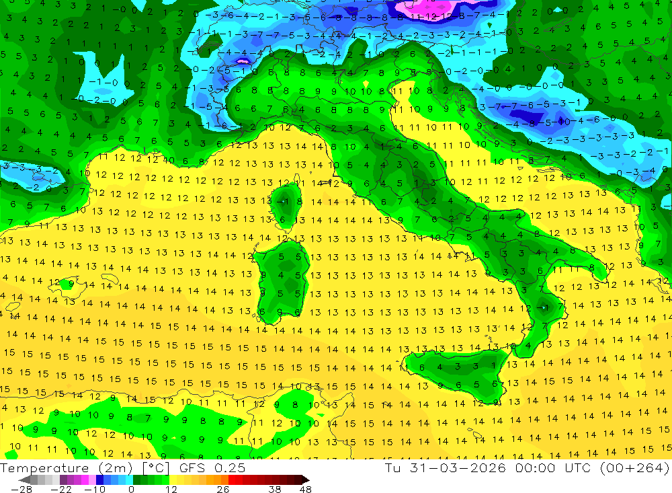Image resolution: width=672 pixels, height=493 pixels.
Task: Click the "48" legend scale label
Action: tap(305, 490)
